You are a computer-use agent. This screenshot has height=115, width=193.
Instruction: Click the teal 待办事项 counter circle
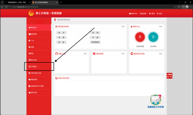(153, 37)
